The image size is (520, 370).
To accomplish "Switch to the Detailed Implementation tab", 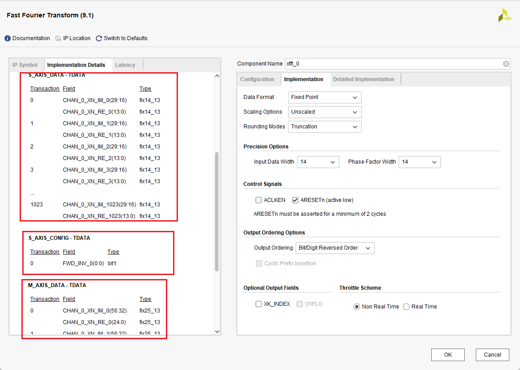I will click(363, 79).
